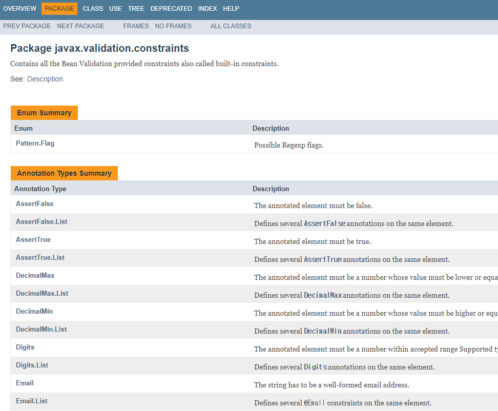Click the 'Contains all the Bean Validation' sentence
The height and width of the screenshot is (411, 498).
click(144, 64)
